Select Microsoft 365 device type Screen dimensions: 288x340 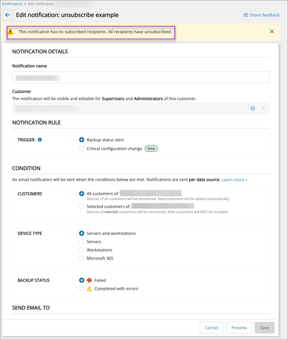click(82, 258)
